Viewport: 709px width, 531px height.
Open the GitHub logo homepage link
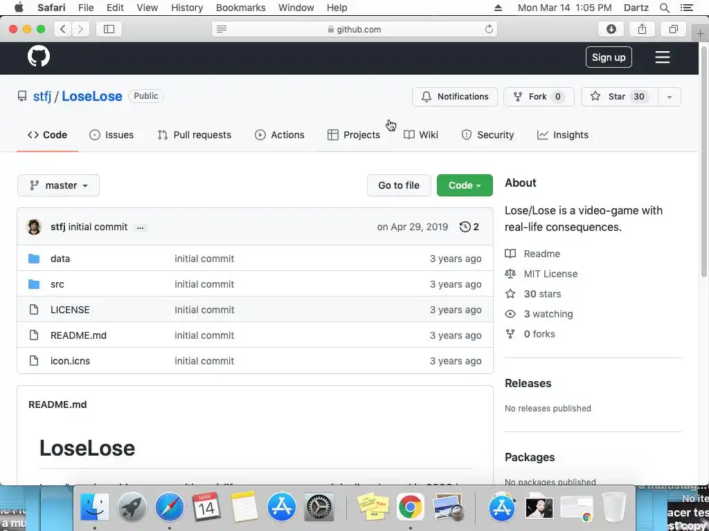pos(39,57)
